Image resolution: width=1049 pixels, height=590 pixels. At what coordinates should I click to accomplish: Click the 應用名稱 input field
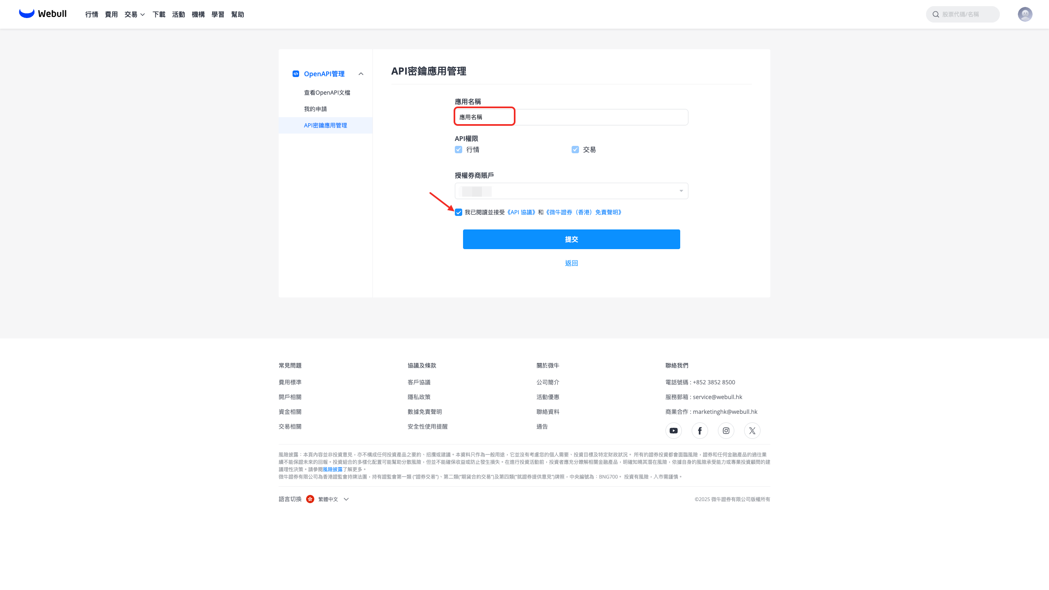click(571, 117)
